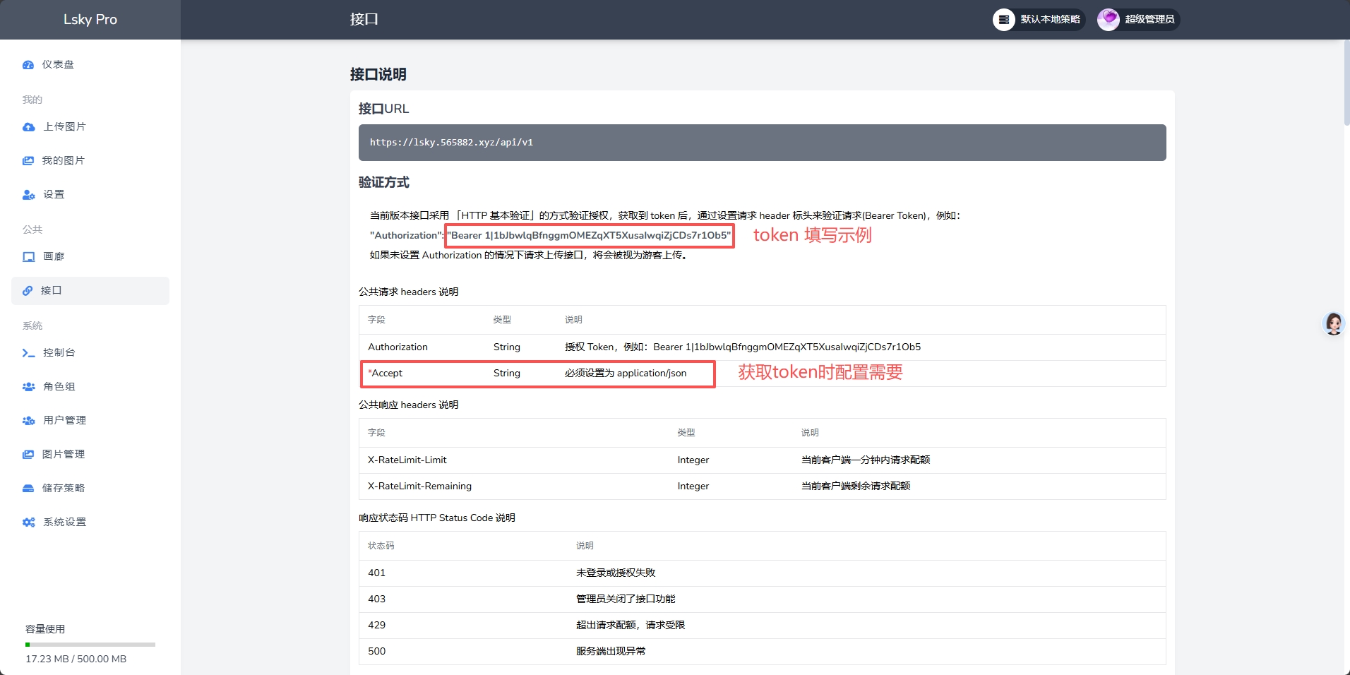Click the dashboard gauge icon

[x=28, y=65]
